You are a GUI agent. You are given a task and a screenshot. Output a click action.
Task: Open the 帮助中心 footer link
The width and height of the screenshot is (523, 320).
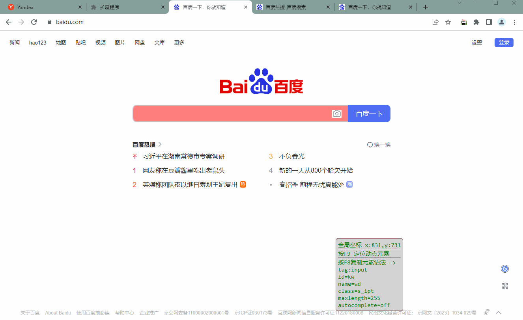pyautogui.click(x=125, y=313)
